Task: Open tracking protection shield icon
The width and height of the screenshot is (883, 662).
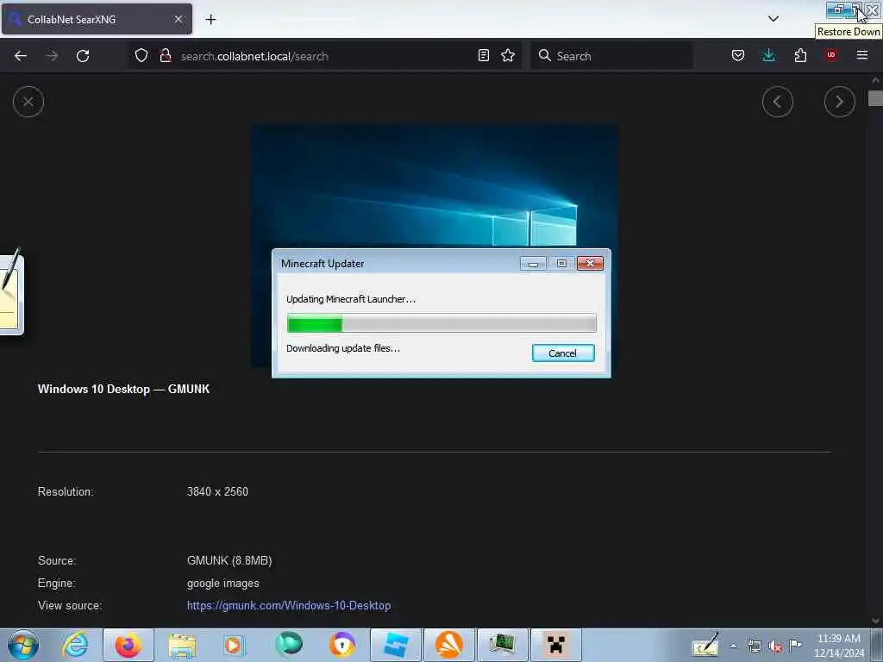Action: click(x=141, y=56)
